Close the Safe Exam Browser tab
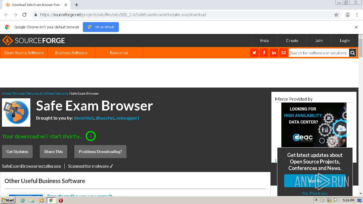Screen dimensions: 363x204 (66, 5)
